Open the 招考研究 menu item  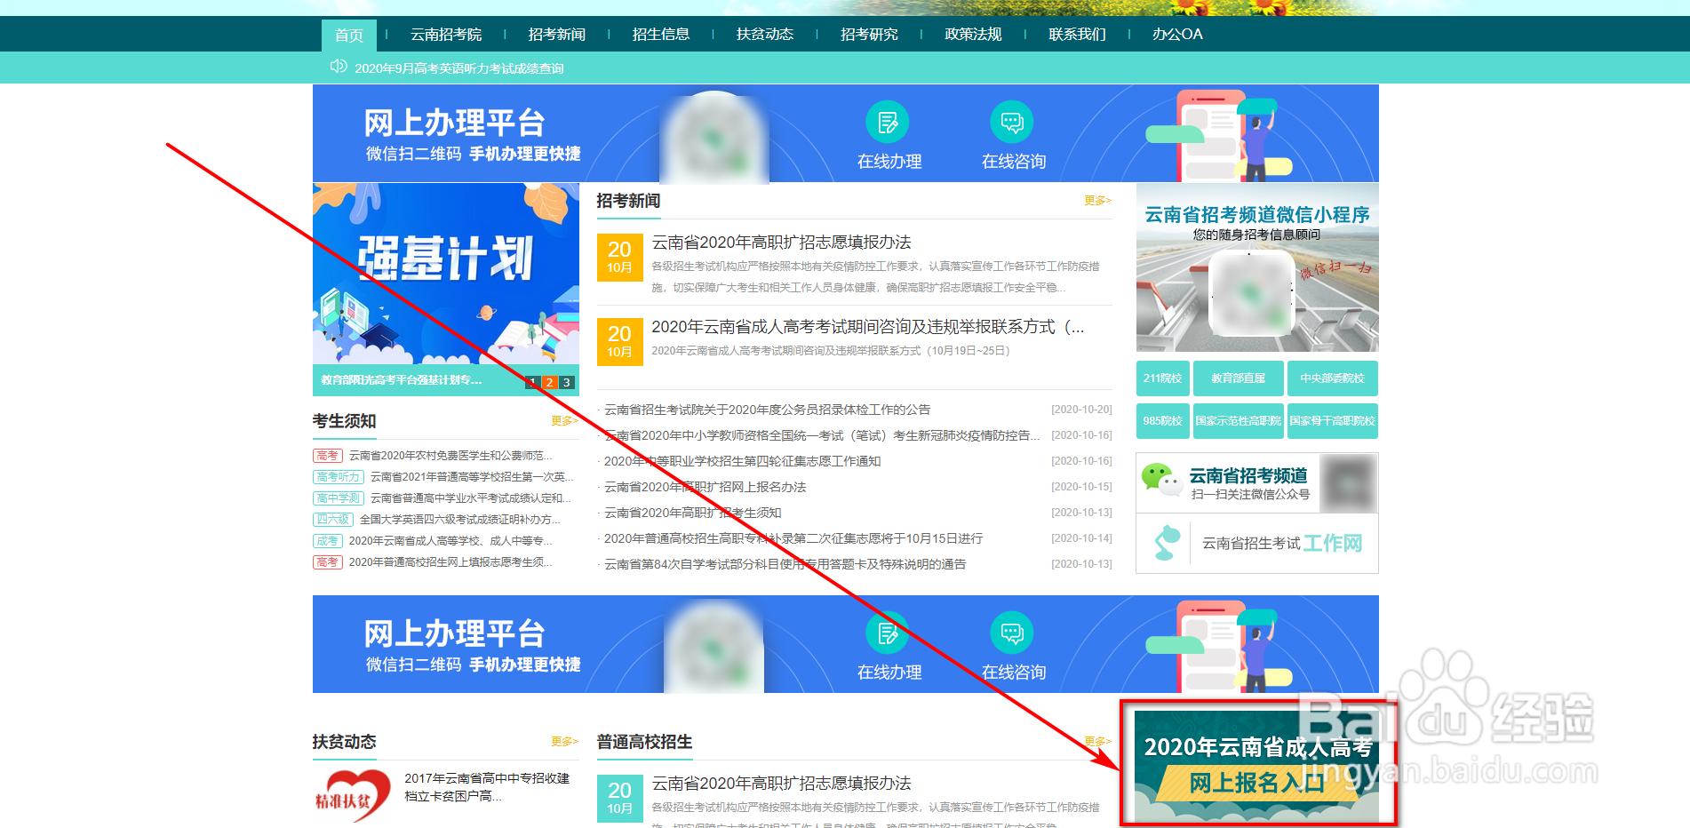(x=869, y=35)
